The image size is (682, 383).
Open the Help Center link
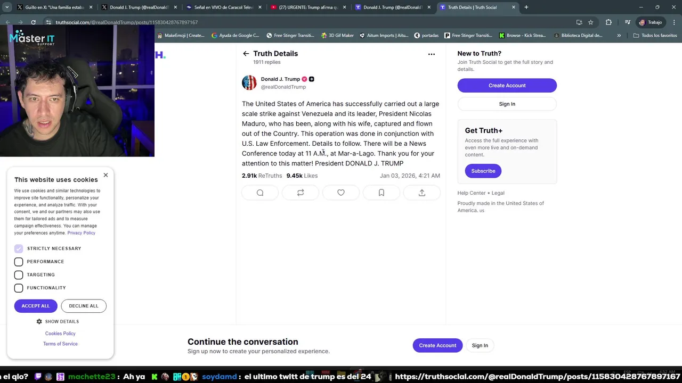point(472,193)
